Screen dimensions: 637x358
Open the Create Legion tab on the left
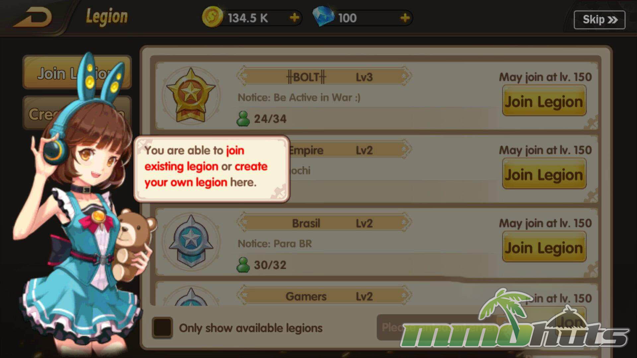pyautogui.click(x=77, y=113)
